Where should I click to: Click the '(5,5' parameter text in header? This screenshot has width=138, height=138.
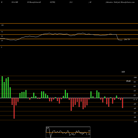[x=71, y=2]
